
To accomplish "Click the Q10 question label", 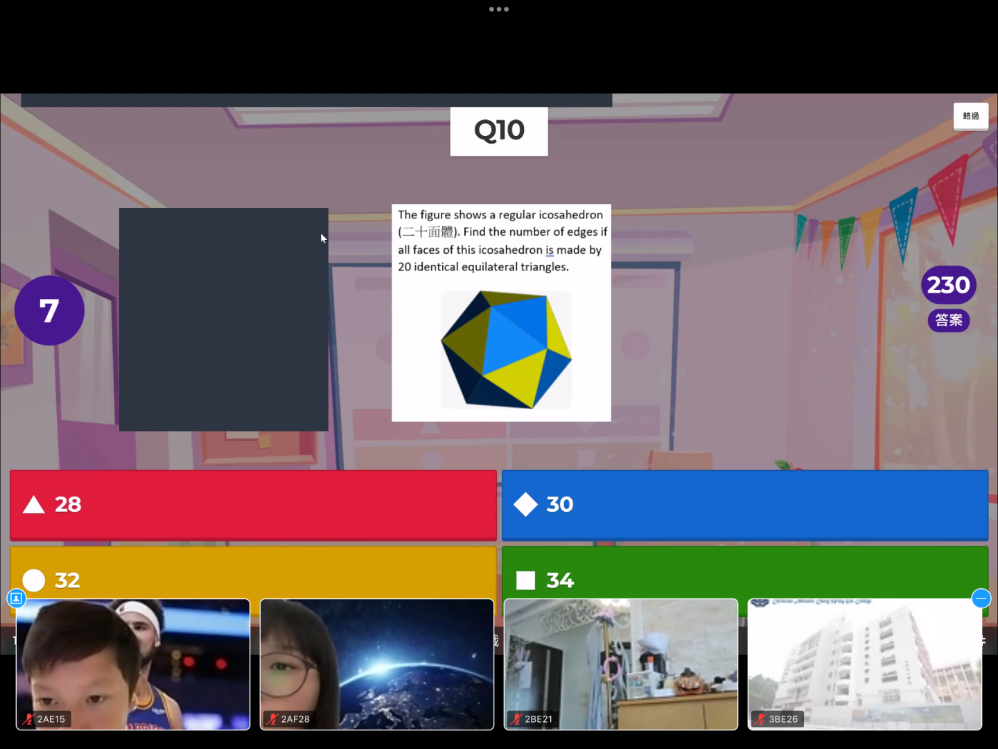I will [499, 131].
